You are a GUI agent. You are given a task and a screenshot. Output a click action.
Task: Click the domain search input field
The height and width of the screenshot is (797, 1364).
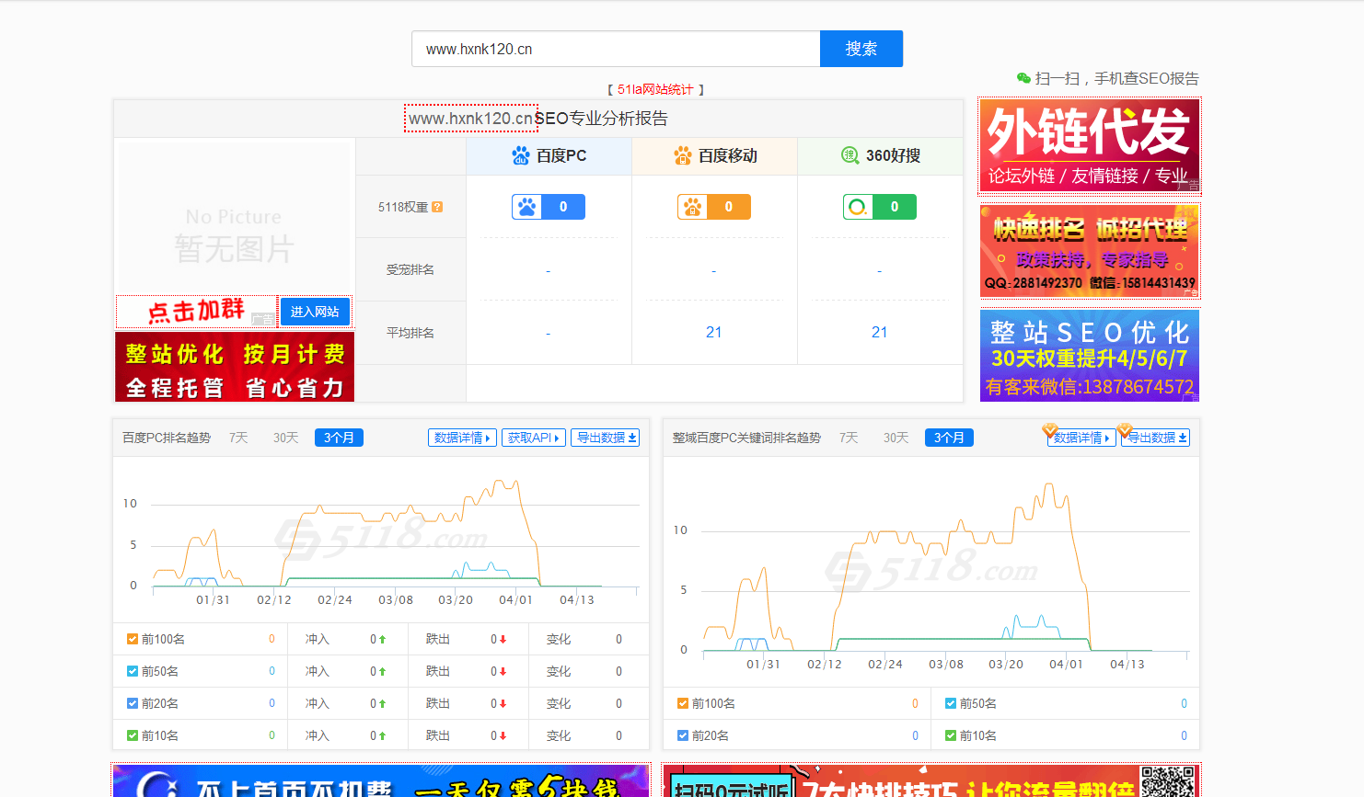(x=616, y=49)
